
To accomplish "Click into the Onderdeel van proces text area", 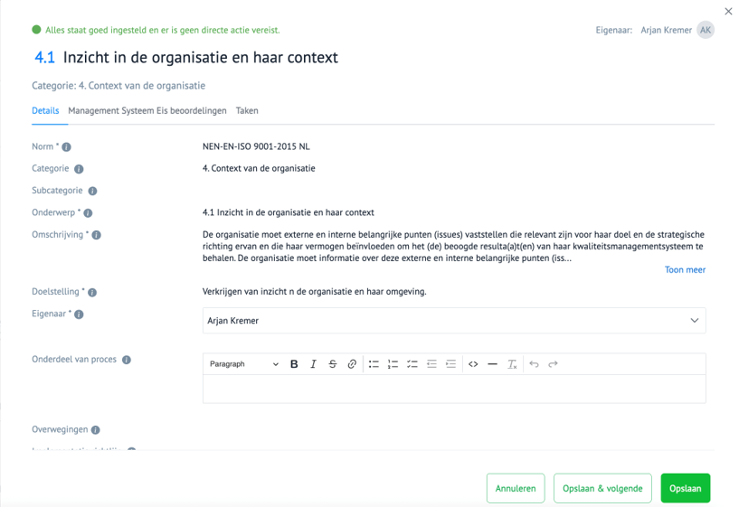I will tap(454, 390).
